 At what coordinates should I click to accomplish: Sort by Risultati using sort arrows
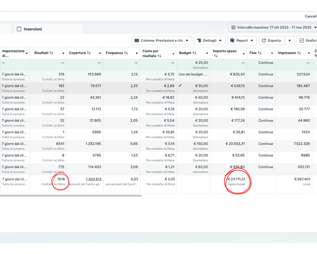[51, 53]
